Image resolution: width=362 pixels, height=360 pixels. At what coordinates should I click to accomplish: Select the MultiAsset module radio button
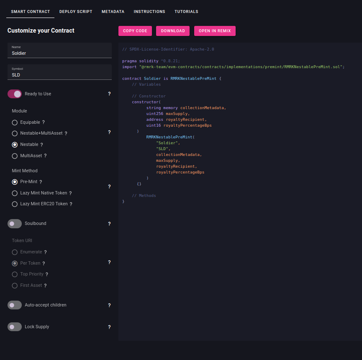click(x=15, y=156)
